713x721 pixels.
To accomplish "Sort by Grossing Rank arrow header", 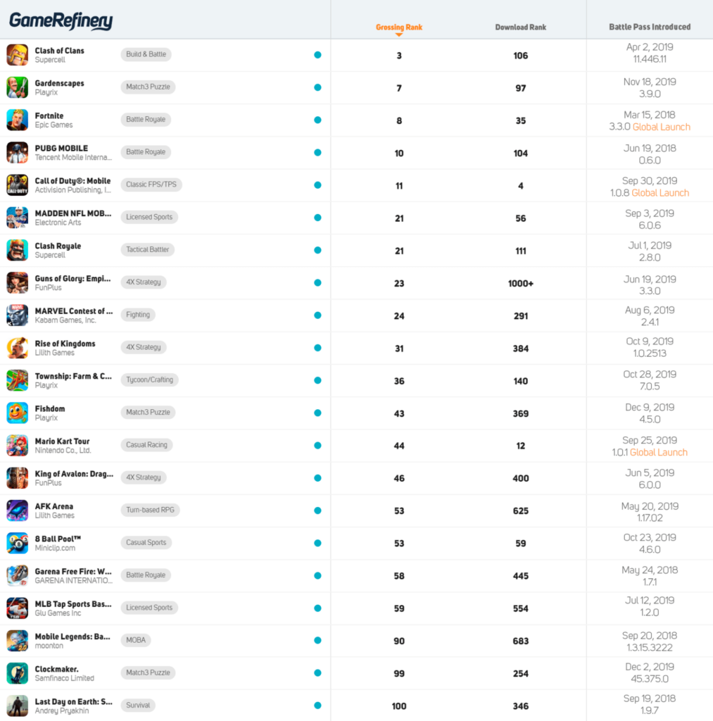I will tap(399, 27).
